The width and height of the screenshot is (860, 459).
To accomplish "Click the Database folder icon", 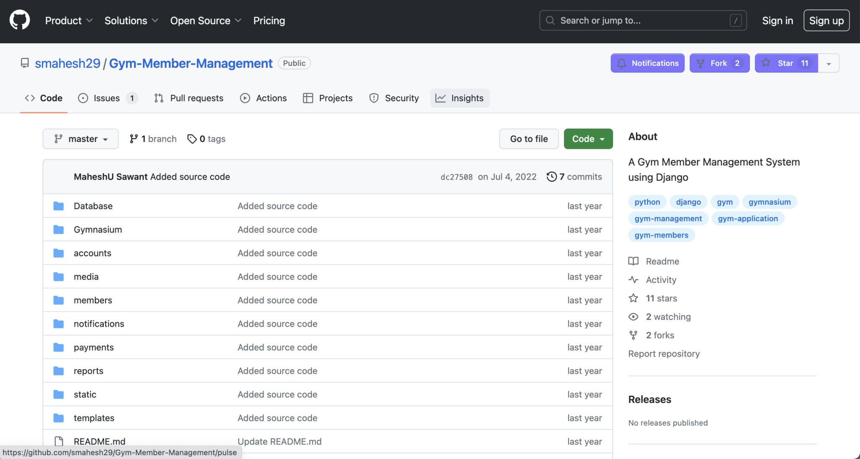I will tap(58, 206).
